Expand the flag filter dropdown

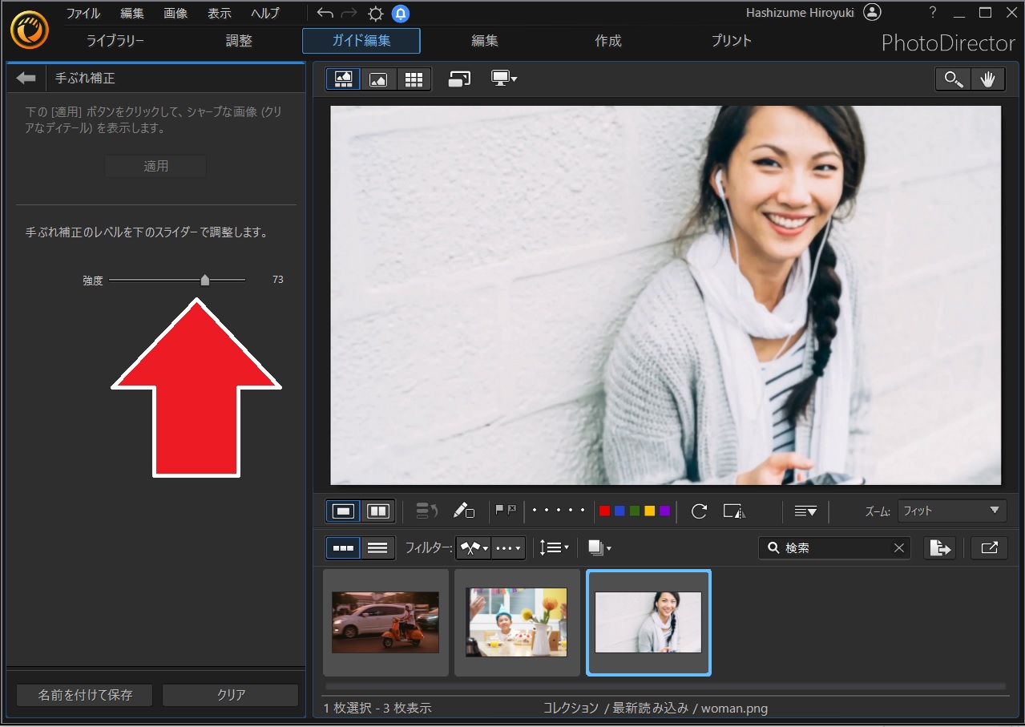[x=474, y=548]
